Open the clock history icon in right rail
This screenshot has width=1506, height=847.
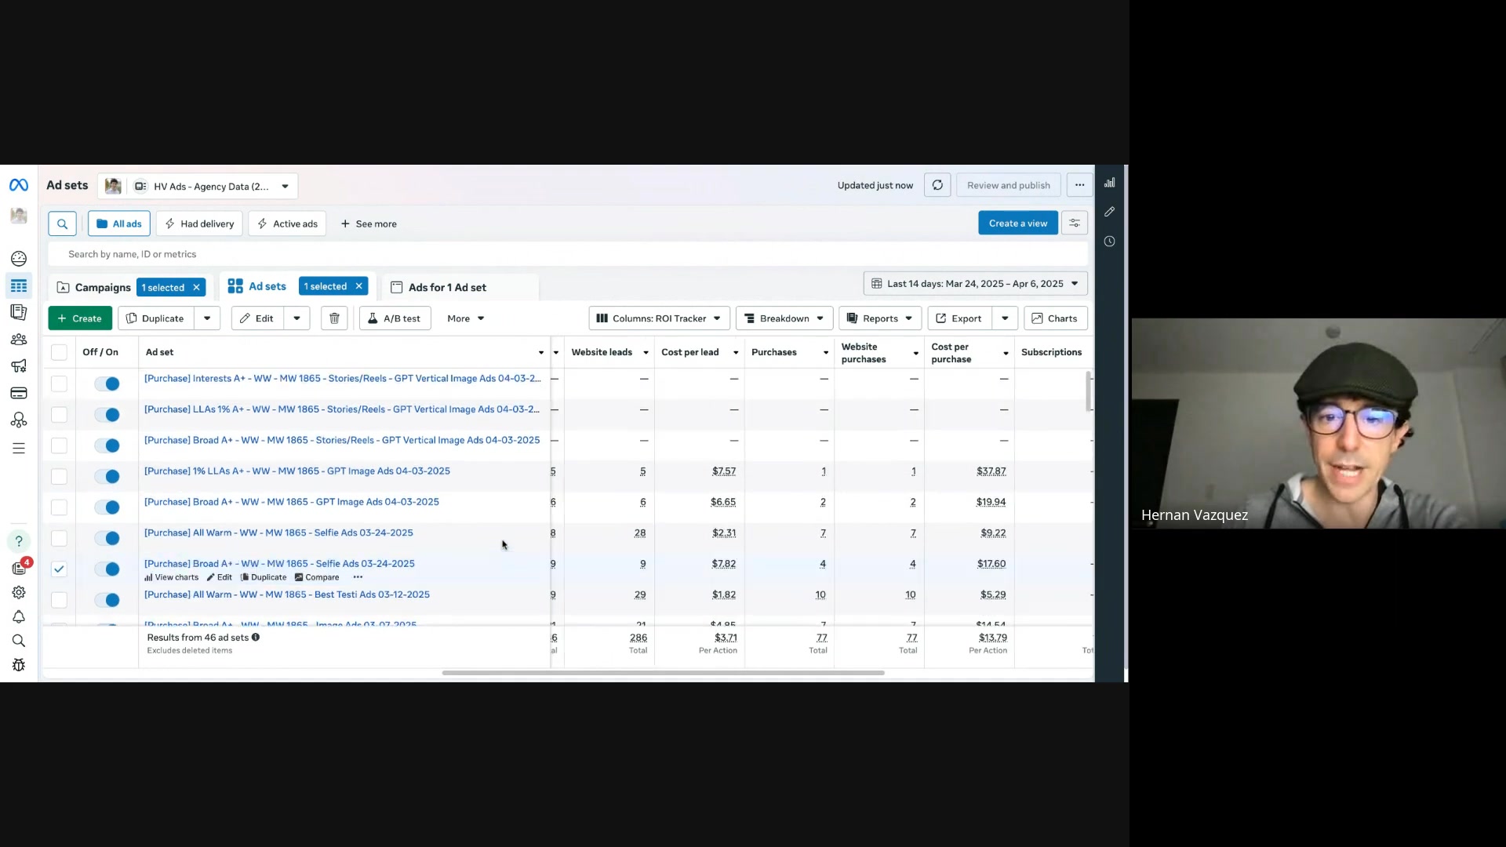click(x=1110, y=242)
